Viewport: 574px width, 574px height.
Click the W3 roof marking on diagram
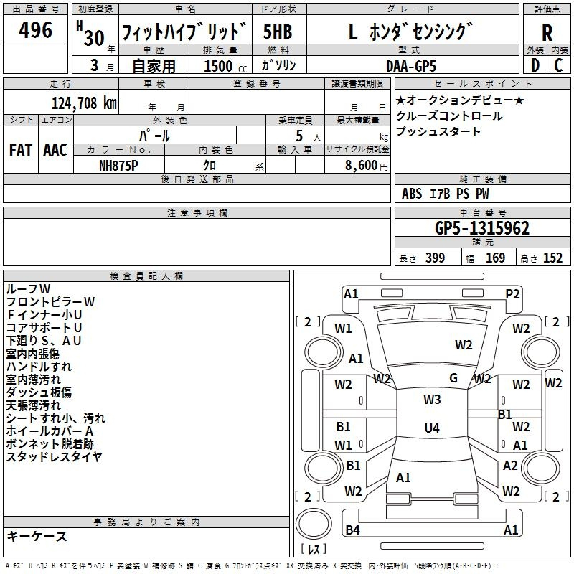tap(431, 400)
